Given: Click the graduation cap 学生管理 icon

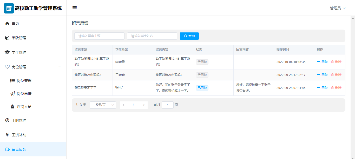Looking at the screenshot, I should point(7,52).
